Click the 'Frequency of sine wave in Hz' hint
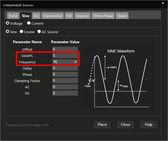 coord(27,125)
